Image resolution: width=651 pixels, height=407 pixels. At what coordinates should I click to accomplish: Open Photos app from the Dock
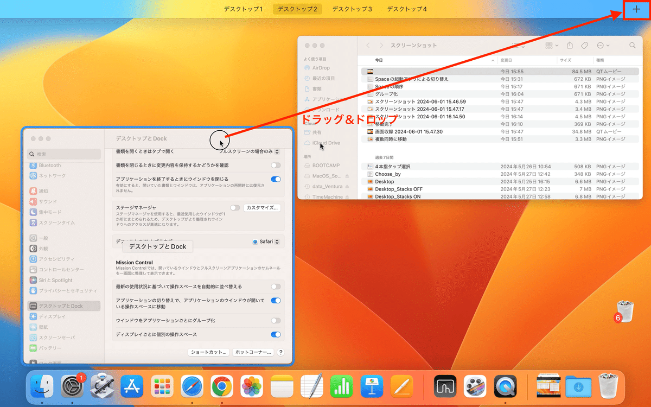pos(252,387)
